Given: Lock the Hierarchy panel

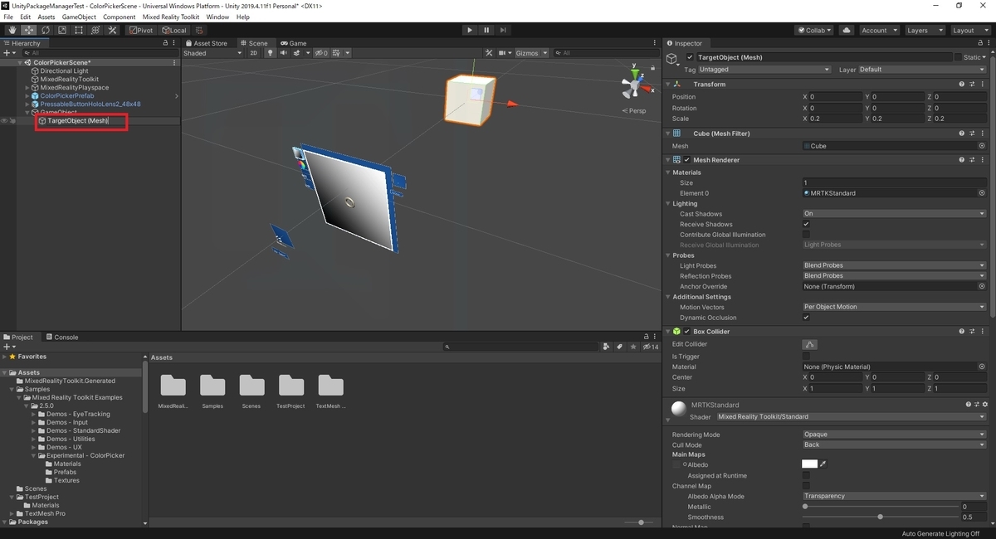Looking at the screenshot, I should point(164,43).
